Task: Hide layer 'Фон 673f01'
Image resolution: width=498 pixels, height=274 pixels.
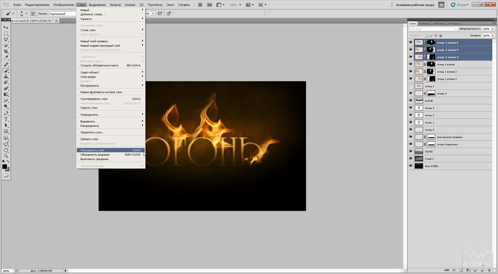Action: [410, 166]
